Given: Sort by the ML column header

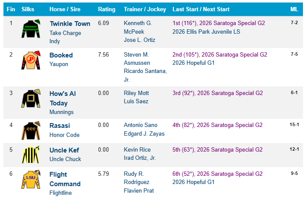Looking at the screenshot, I should [x=294, y=9].
